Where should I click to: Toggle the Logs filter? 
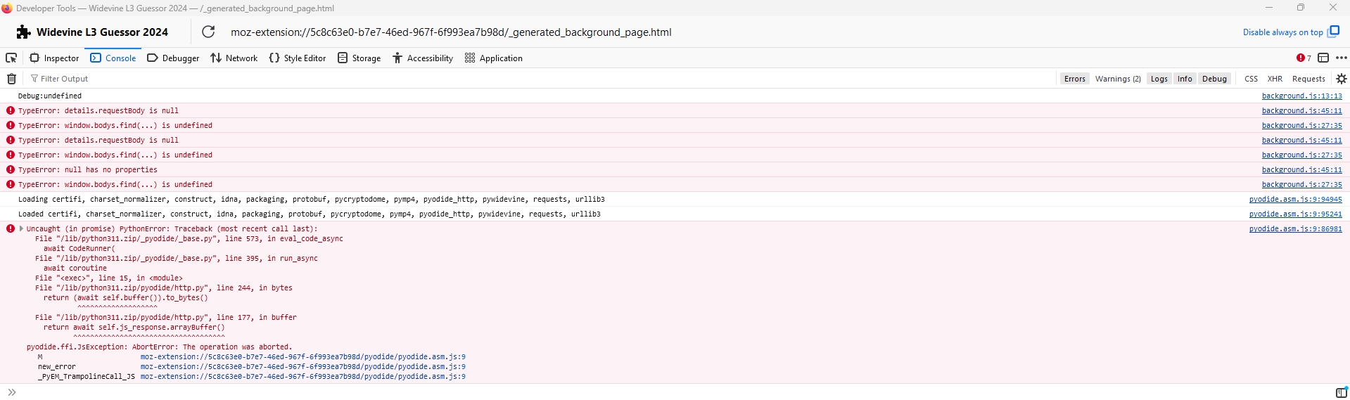click(1159, 79)
